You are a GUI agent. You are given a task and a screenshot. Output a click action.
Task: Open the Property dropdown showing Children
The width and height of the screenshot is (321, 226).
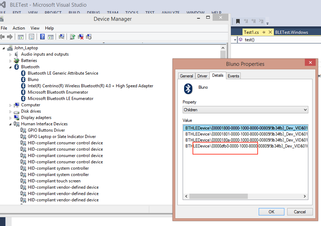245,110
